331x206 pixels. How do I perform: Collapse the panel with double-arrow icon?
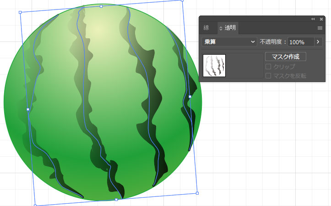pyautogui.click(x=313, y=19)
